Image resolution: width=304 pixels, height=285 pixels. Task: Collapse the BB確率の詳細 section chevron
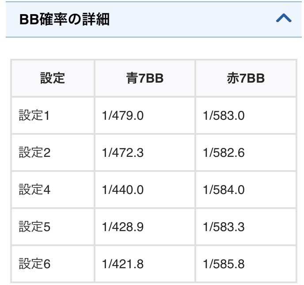click(x=284, y=18)
